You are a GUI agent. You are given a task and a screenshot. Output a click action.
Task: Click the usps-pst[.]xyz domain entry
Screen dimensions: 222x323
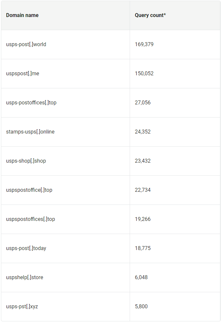(22, 307)
